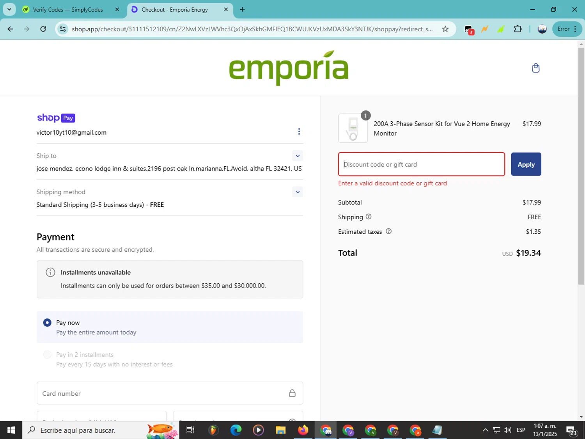Open the Chrome Error menu button
585x439 pixels.
click(x=567, y=29)
